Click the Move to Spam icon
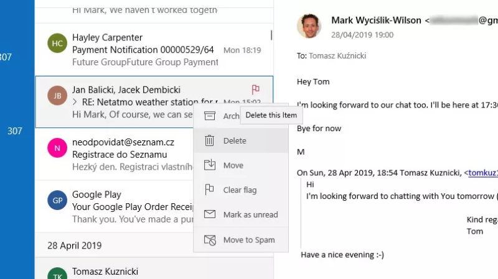Screen dimensions: 498x279 (210, 240)
